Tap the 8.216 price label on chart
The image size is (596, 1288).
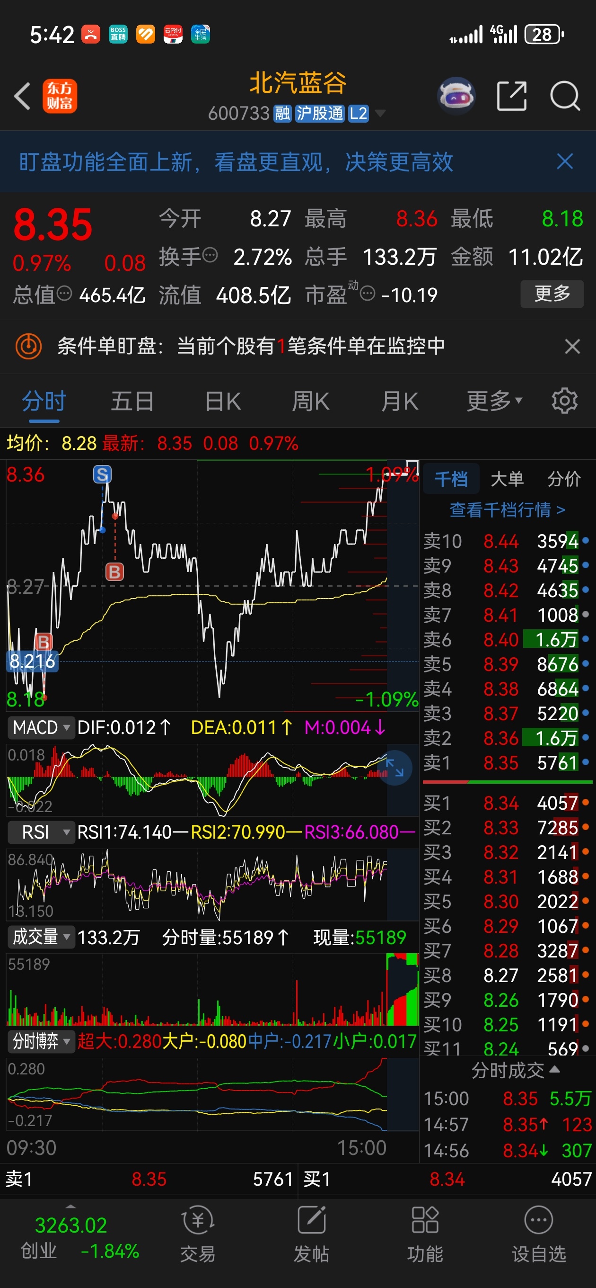(33, 661)
